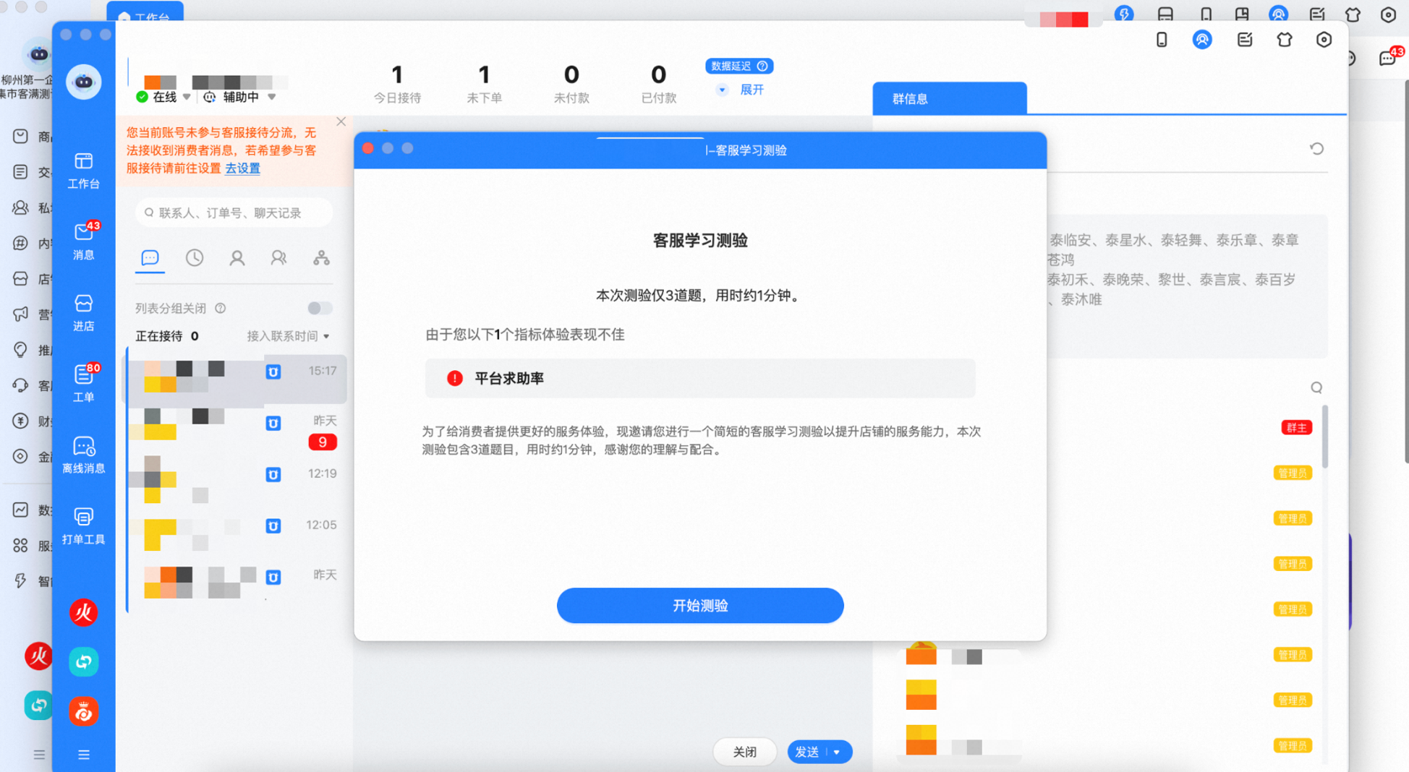Open the 发送 options dropdown arrow
This screenshot has width=1409, height=772.
pyautogui.click(x=838, y=752)
